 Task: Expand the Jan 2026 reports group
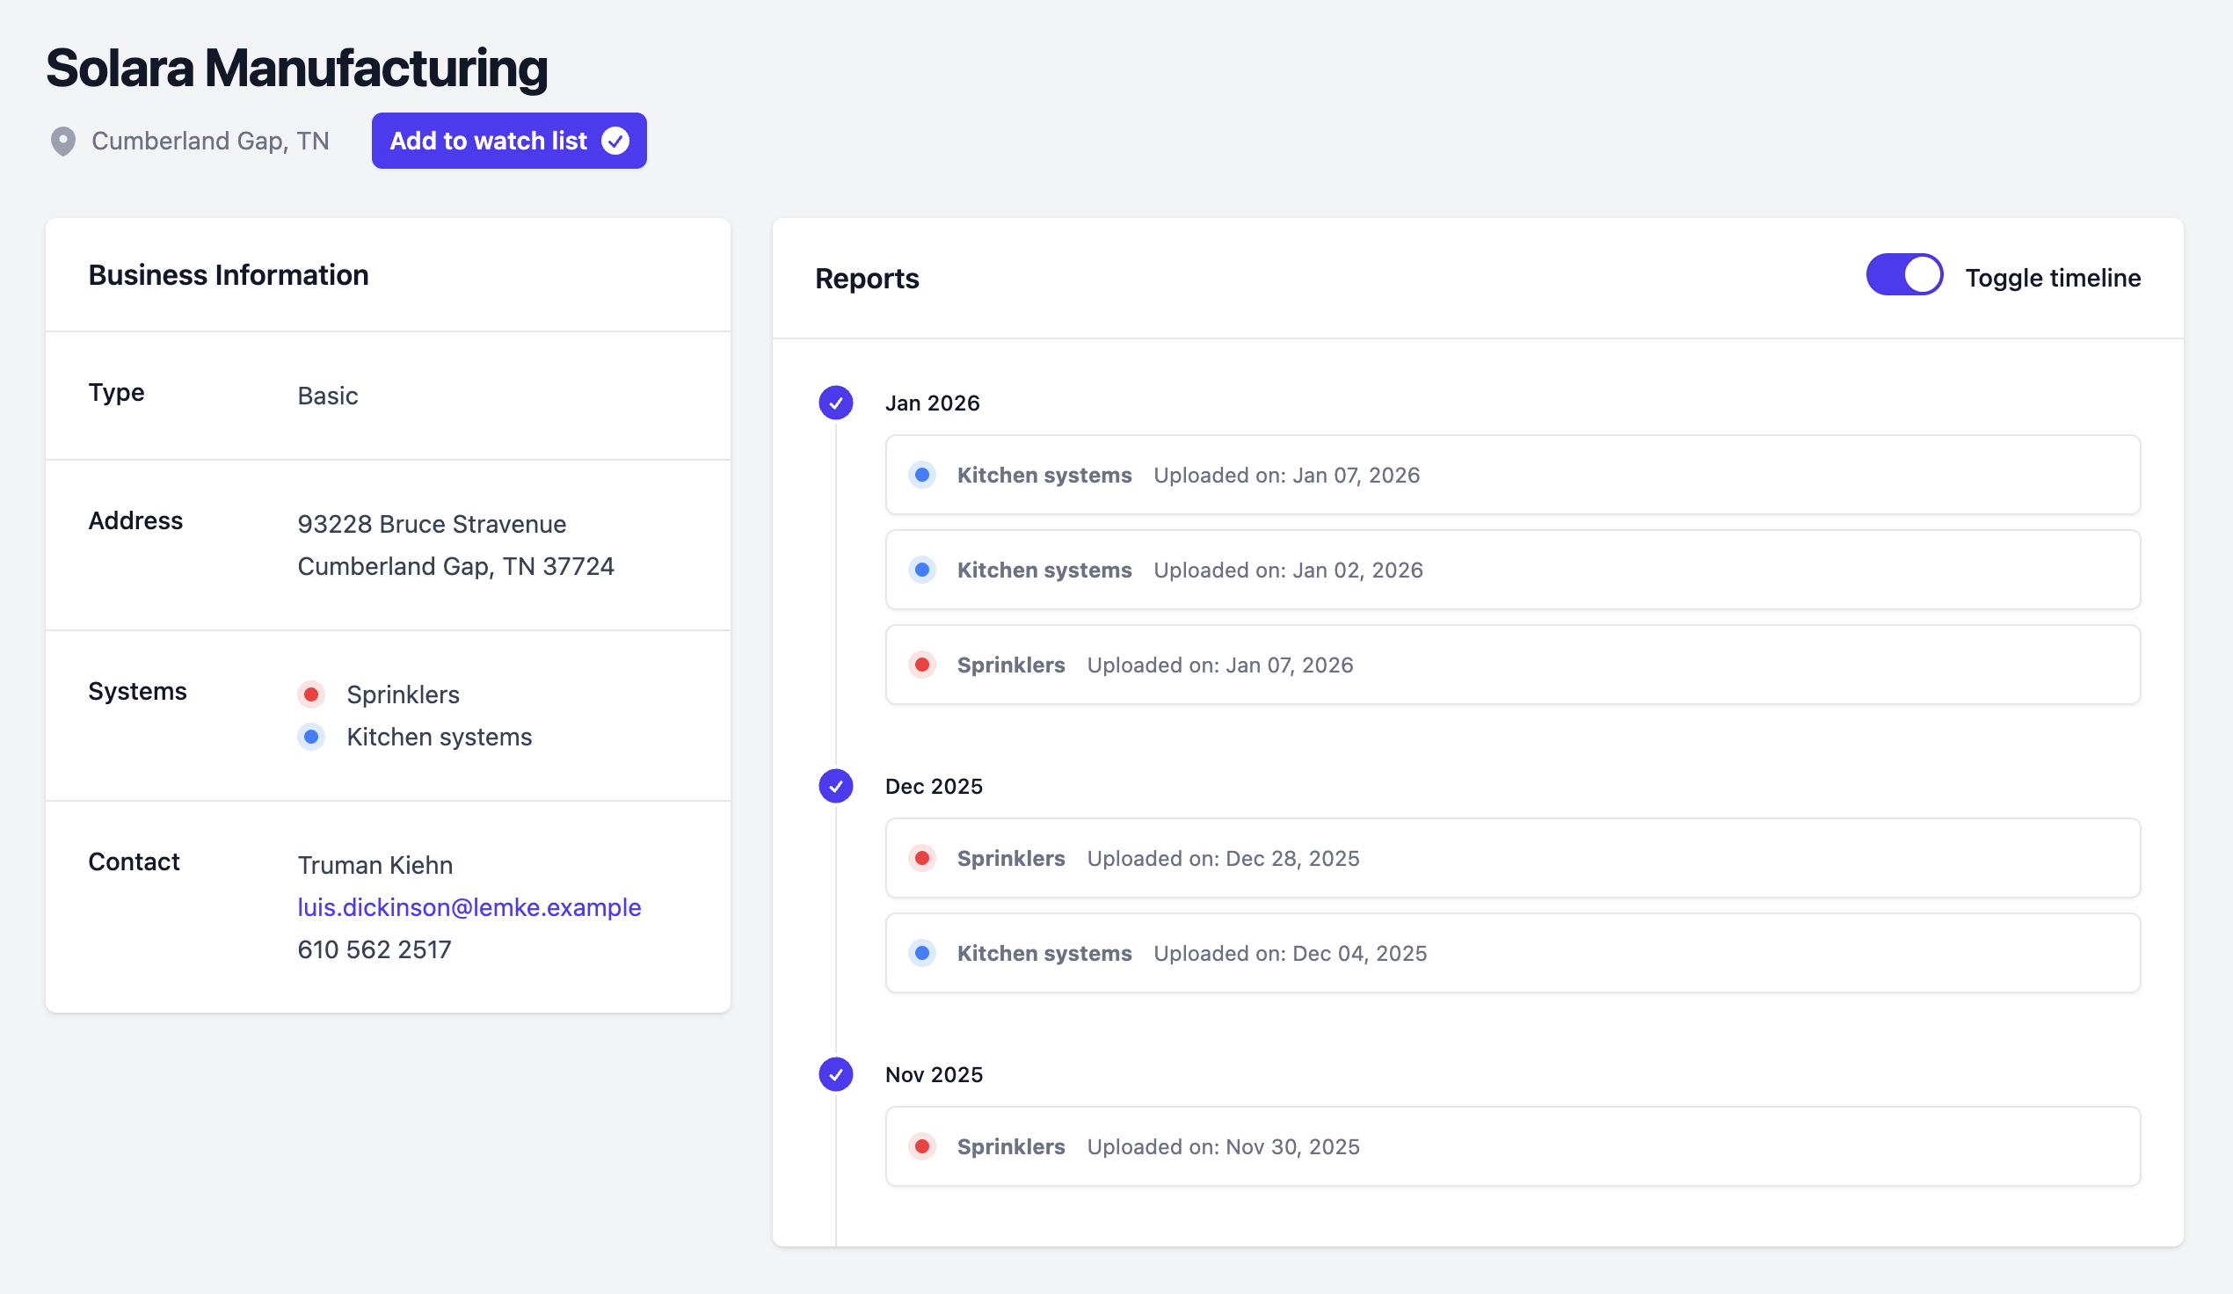click(x=932, y=403)
